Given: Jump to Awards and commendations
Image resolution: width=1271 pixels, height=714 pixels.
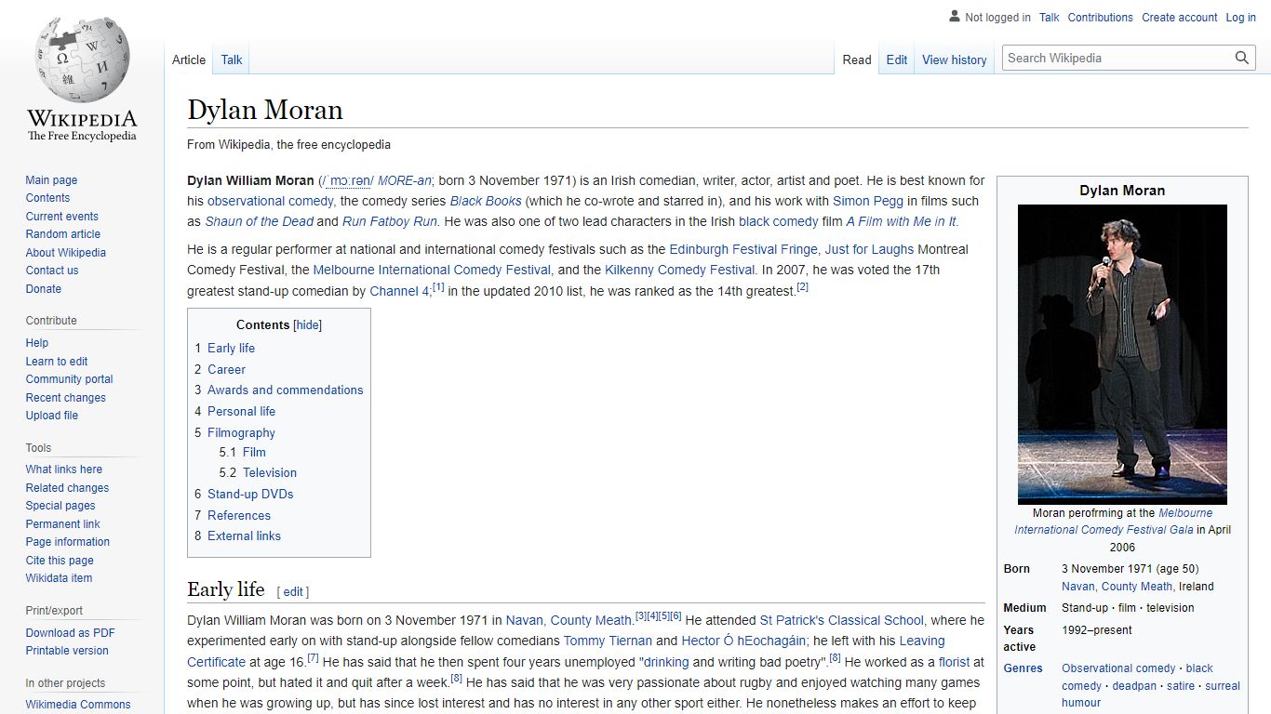Looking at the screenshot, I should pyautogui.click(x=285, y=390).
